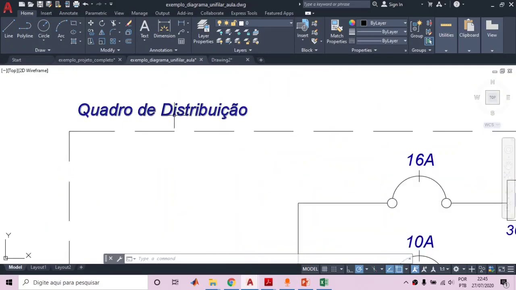Screen dimensions: 516x290
Task: Toggle Clean Screen mode
Action: [501, 269]
